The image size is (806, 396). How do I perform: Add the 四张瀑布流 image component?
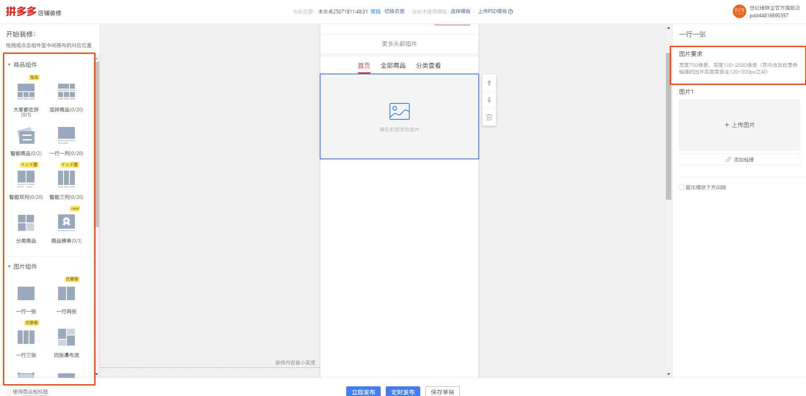pos(66,337)
